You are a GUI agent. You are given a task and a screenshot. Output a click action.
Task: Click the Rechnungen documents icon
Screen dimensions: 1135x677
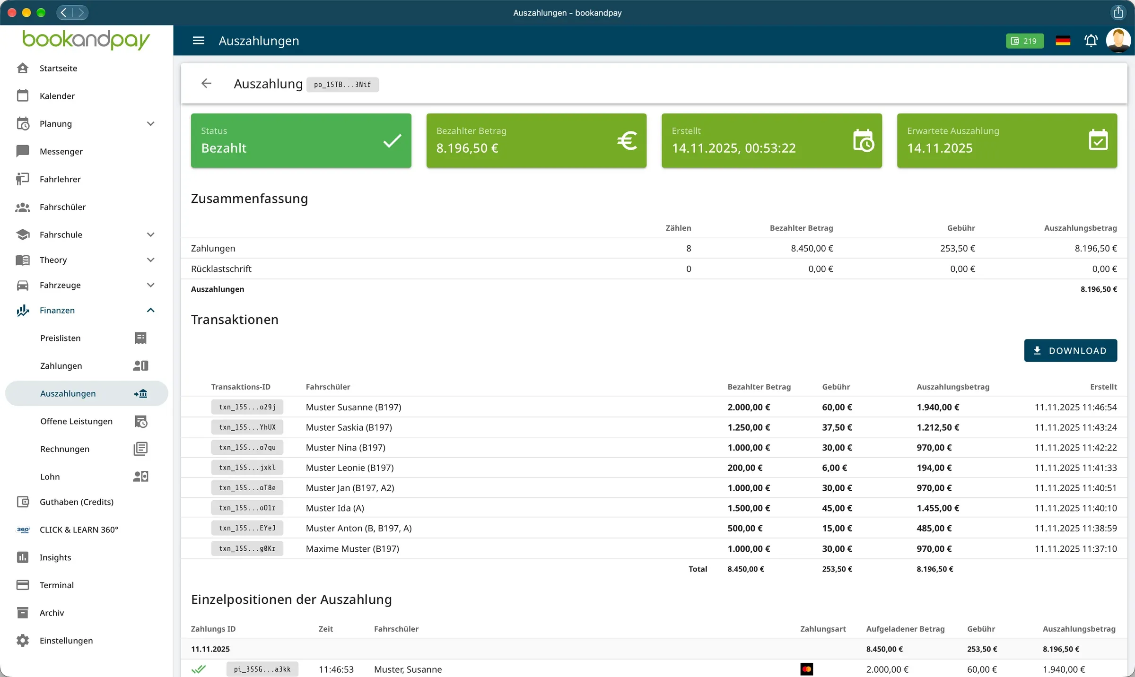tap(140, 449)
